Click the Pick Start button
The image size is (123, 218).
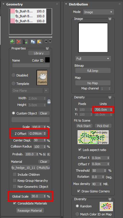pyautogui.click(x=84, y=126)
